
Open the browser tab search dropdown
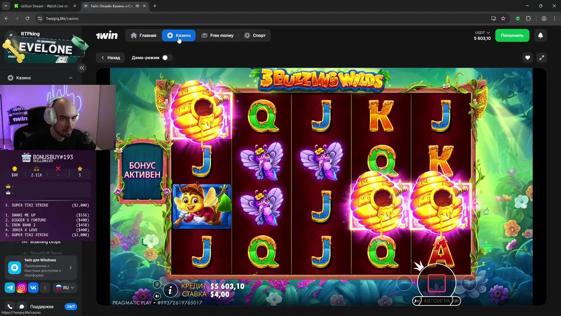5,6
